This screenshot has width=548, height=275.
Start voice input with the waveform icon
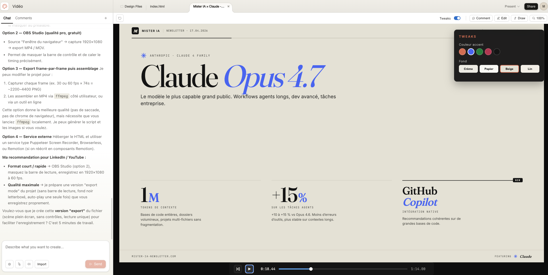pos(29,264)
